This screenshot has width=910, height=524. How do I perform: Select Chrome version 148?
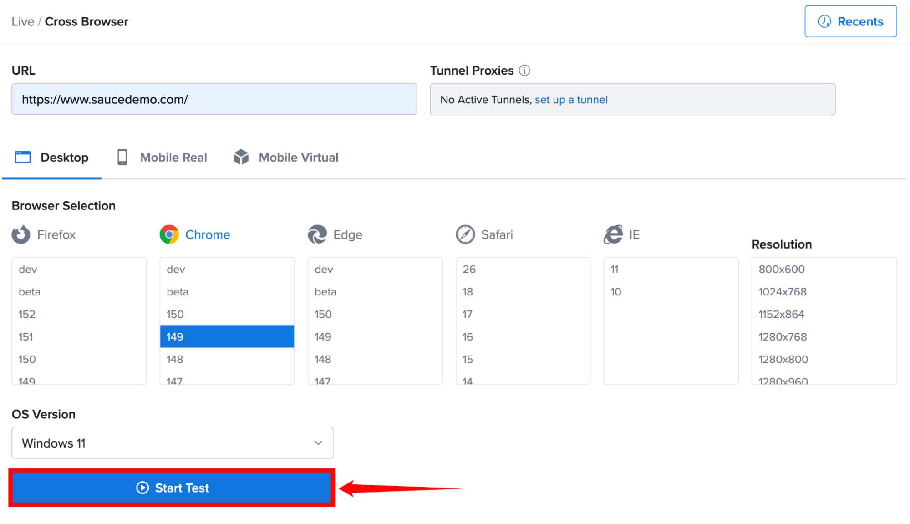pos(227,359)
